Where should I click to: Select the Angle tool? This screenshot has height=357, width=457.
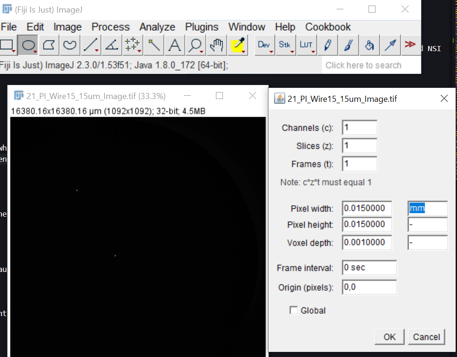tap(112, 45)
